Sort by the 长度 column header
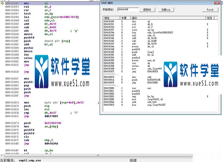This screenshot has height=162, width=223. 125,18
